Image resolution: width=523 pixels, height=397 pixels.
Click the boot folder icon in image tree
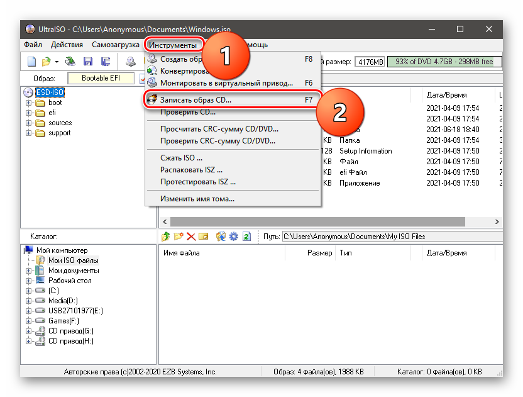[x=40, y=103]
